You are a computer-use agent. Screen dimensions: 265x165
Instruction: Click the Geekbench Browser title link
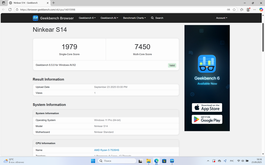point(57,18)
